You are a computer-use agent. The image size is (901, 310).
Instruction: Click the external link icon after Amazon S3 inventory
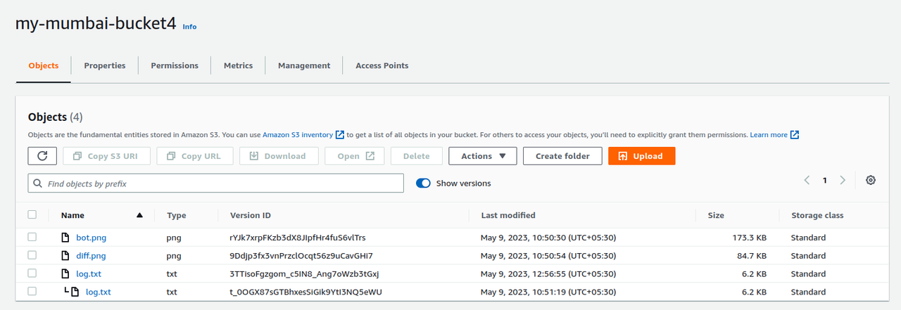tap(340, 135)
